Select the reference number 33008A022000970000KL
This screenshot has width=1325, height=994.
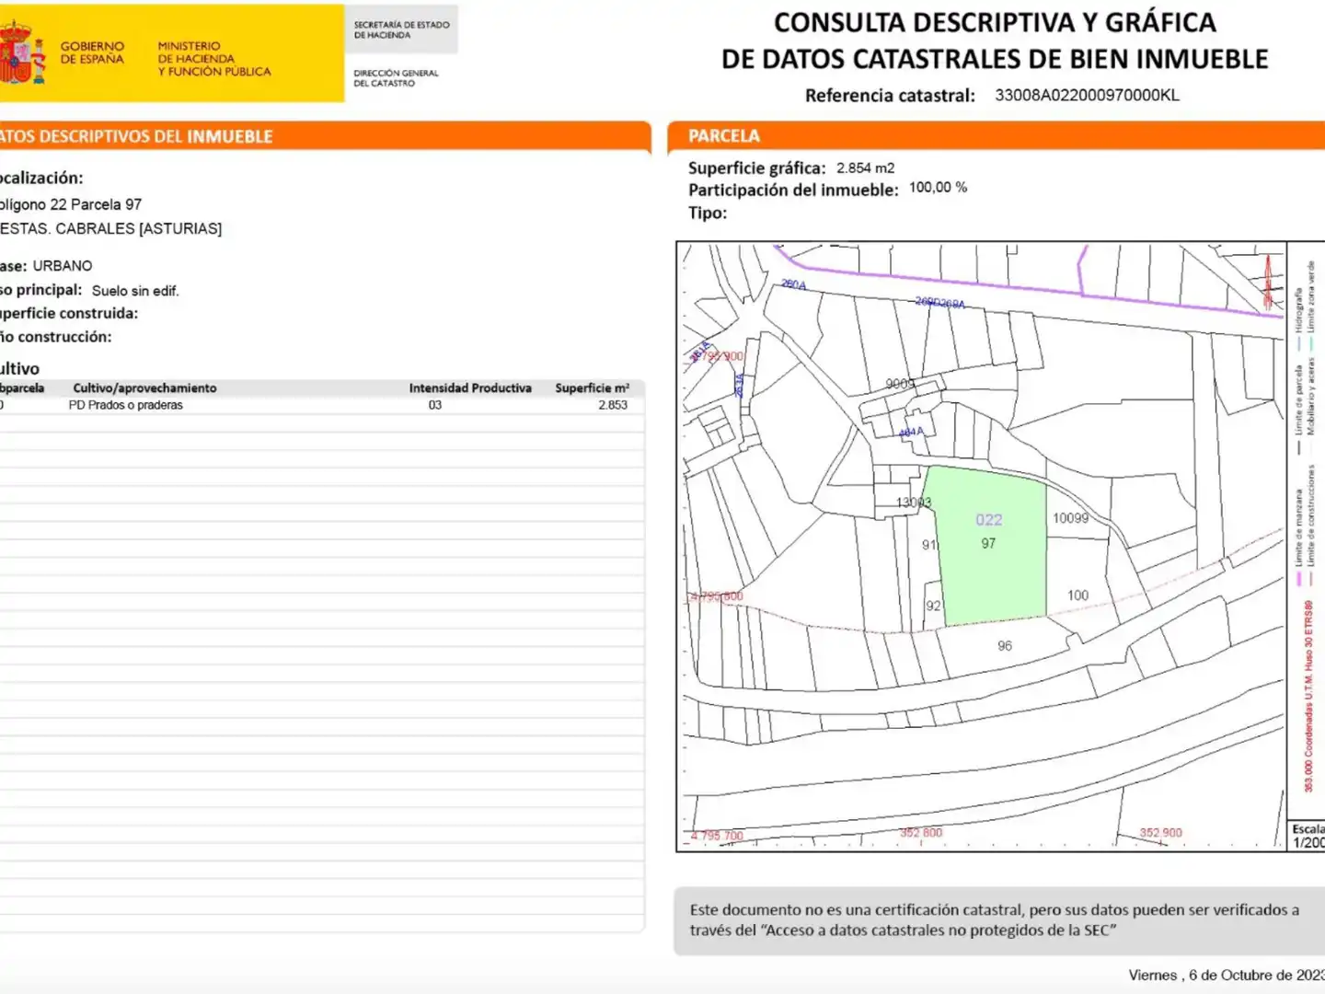pyautogui.click(x=1087, y=95)
